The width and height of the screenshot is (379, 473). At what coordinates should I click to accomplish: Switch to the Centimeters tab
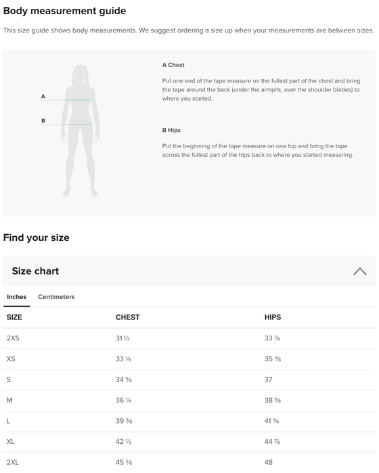[56, 297]
